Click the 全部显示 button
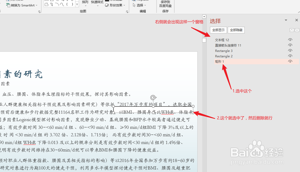Image resolution: width=300 pixels, height=172 pixels. [218, 30]
